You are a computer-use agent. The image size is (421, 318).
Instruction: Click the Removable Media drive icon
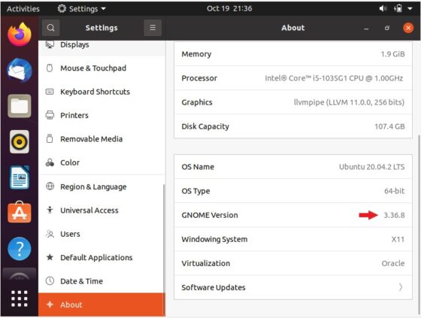(50, 138)
